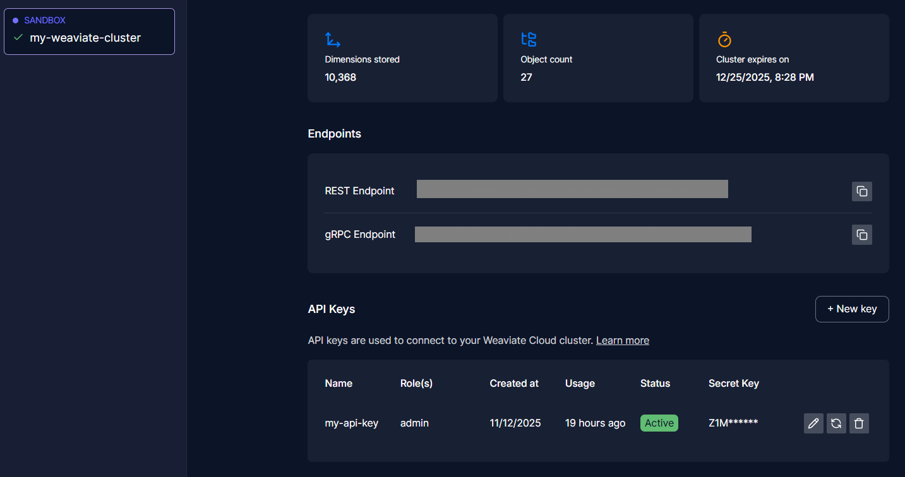Copy the REST Endpoint URL

coord(861,191)
